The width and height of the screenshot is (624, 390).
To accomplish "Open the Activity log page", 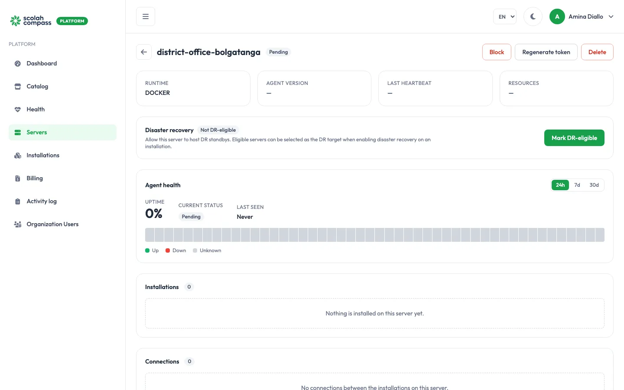I will 62,201.
